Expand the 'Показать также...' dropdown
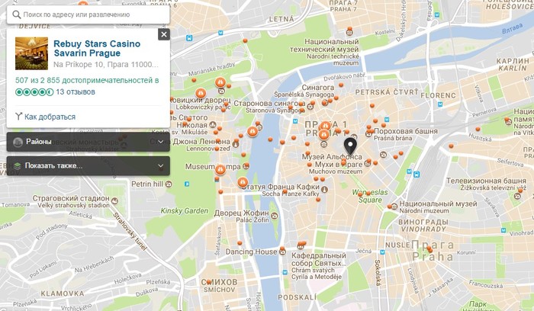This screenshot has width=534, height=311. point(88,166)
